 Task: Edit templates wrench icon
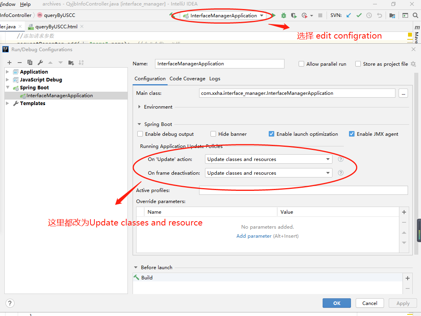[40, 63]
